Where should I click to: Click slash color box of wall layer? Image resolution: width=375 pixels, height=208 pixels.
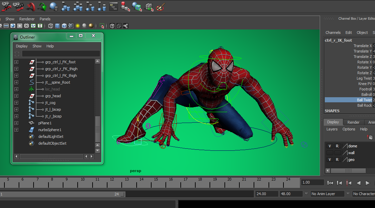pos(345,153)
